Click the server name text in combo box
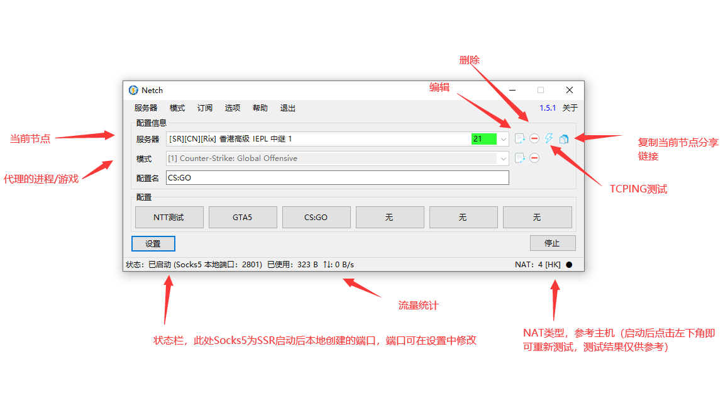Screen dimensions: 723x410 [x=230, y=139]
